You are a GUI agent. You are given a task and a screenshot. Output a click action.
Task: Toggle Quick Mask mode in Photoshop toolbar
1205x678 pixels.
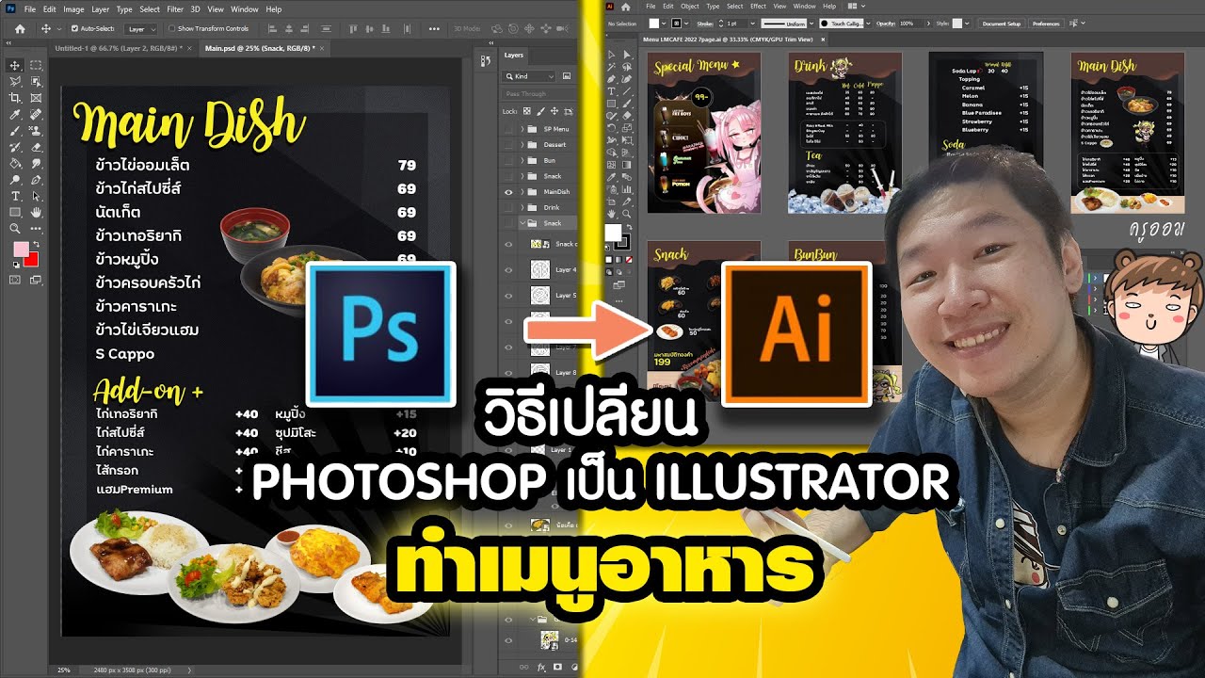pyautogui.click(x=15, y=280)
